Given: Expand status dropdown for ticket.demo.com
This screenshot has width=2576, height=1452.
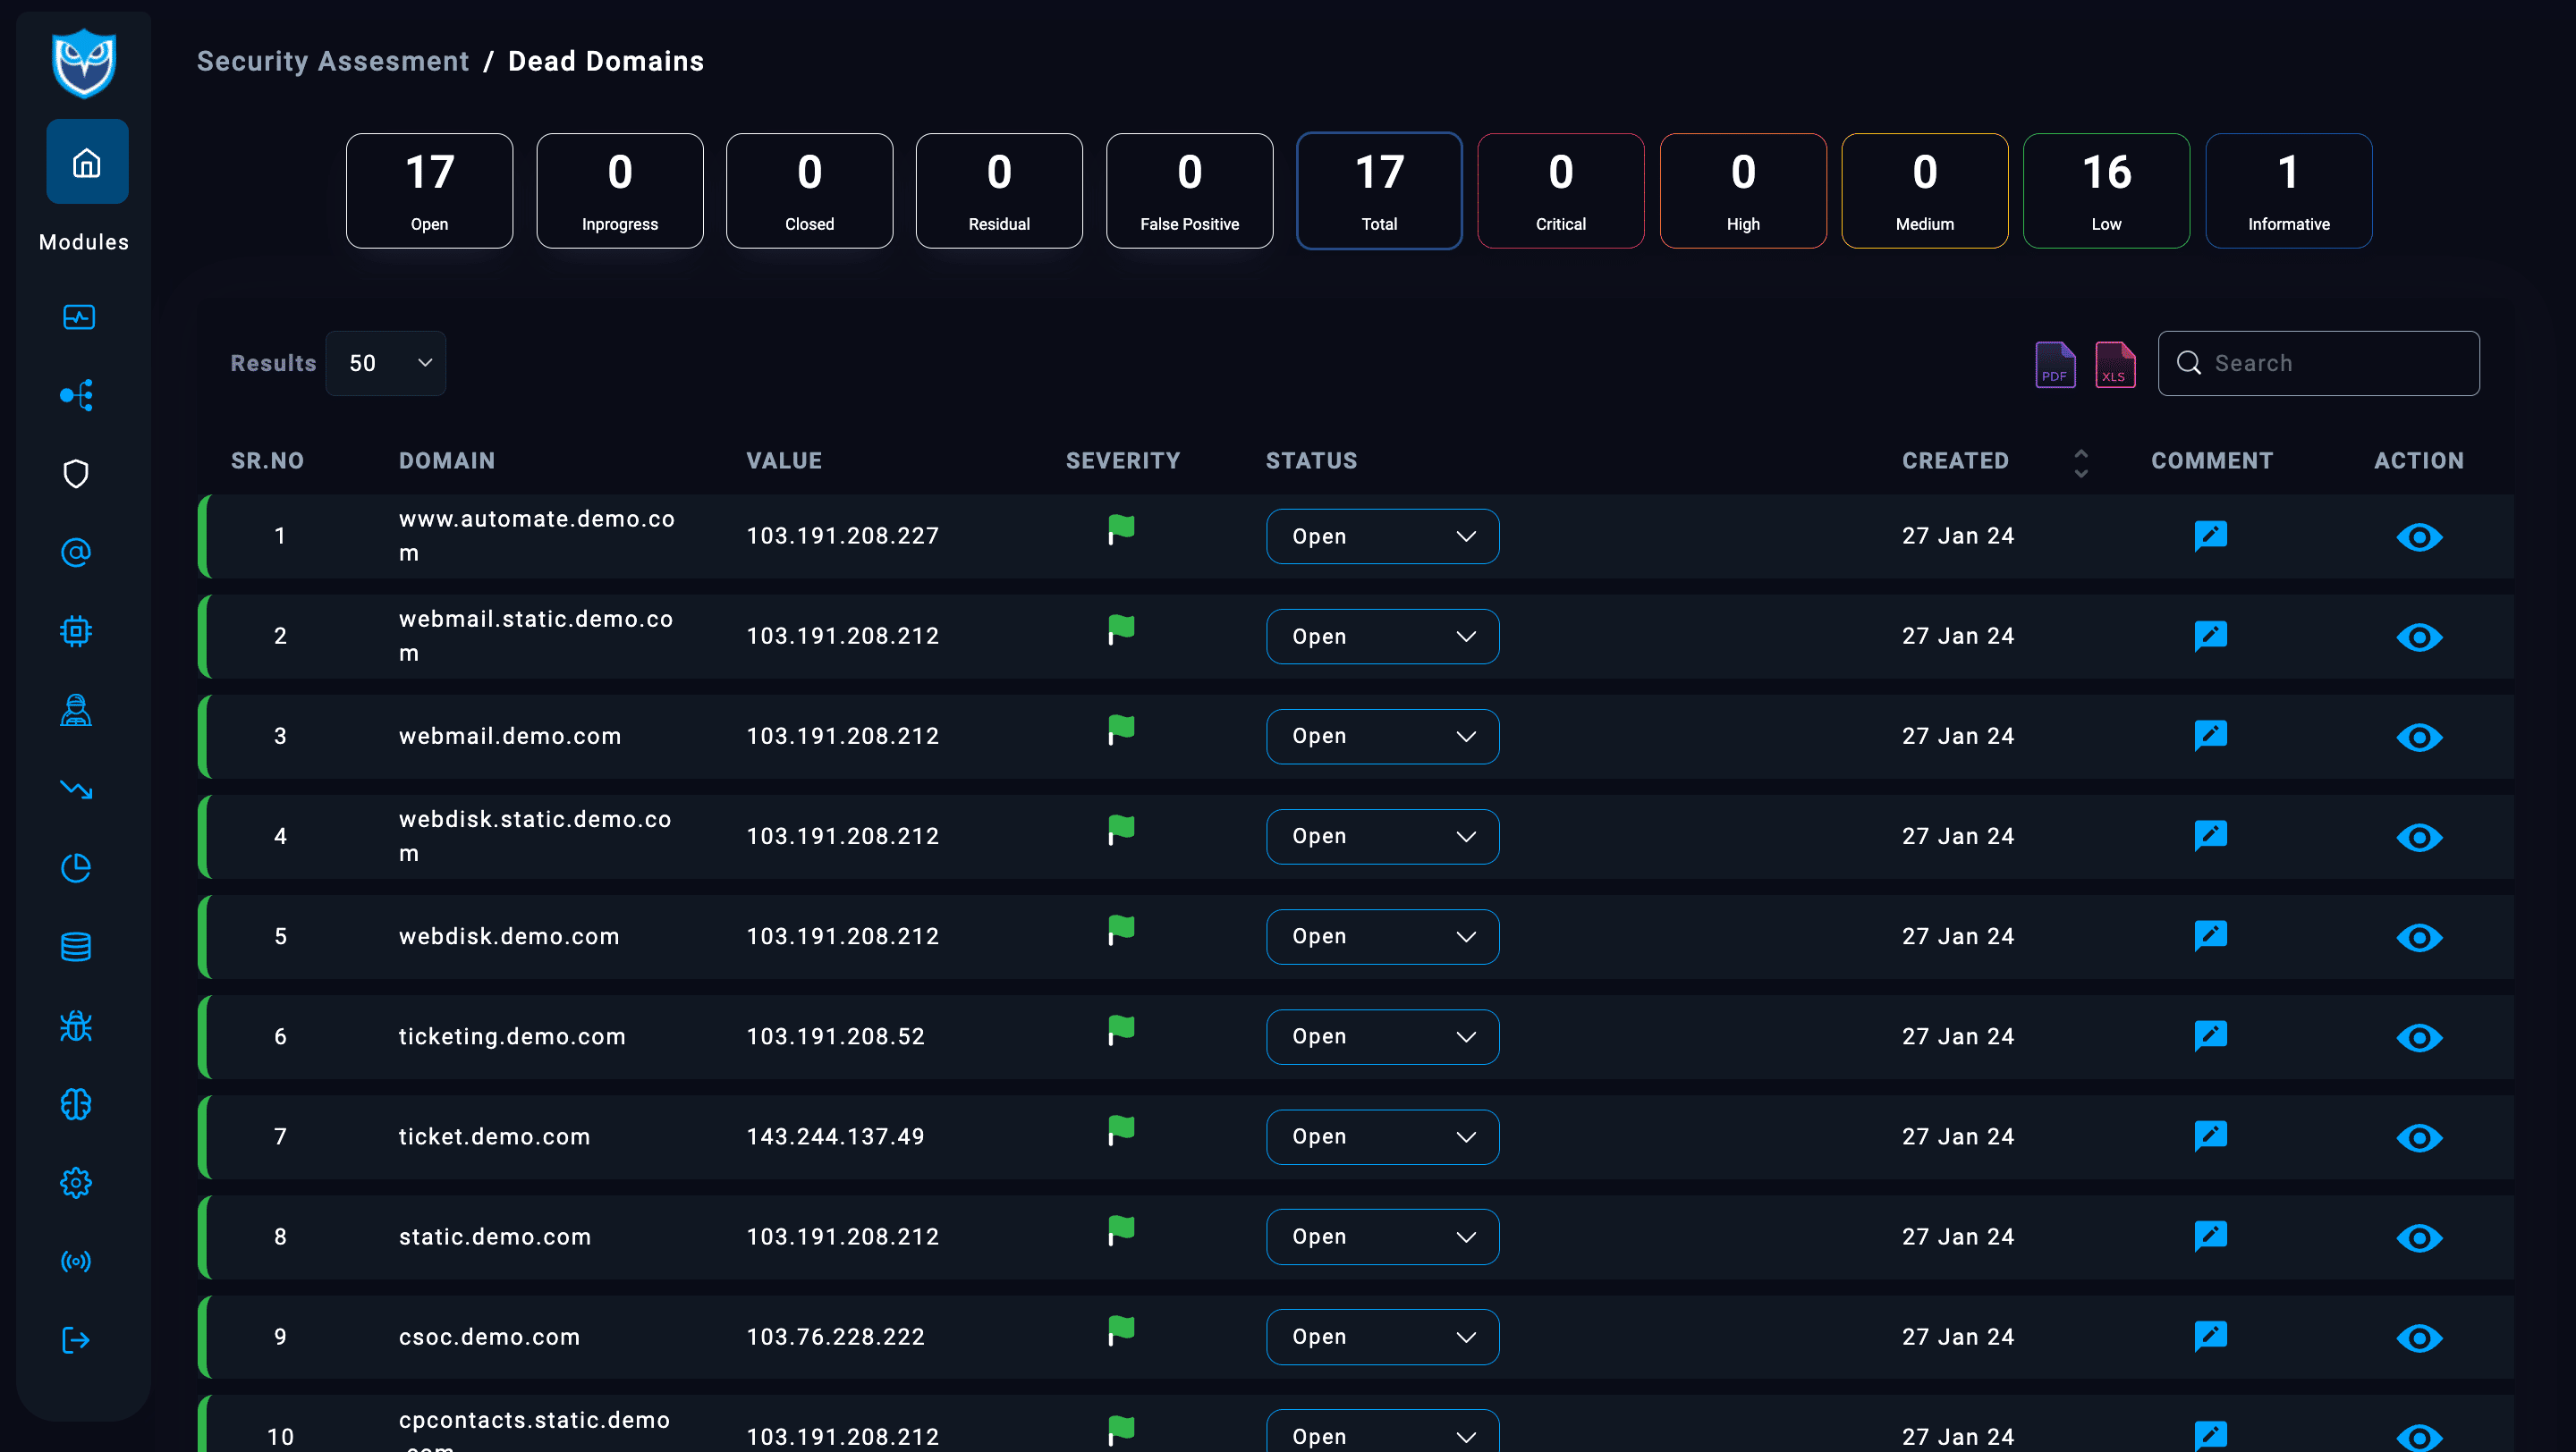Looking at the screenshot, I should [1382, 1136].
